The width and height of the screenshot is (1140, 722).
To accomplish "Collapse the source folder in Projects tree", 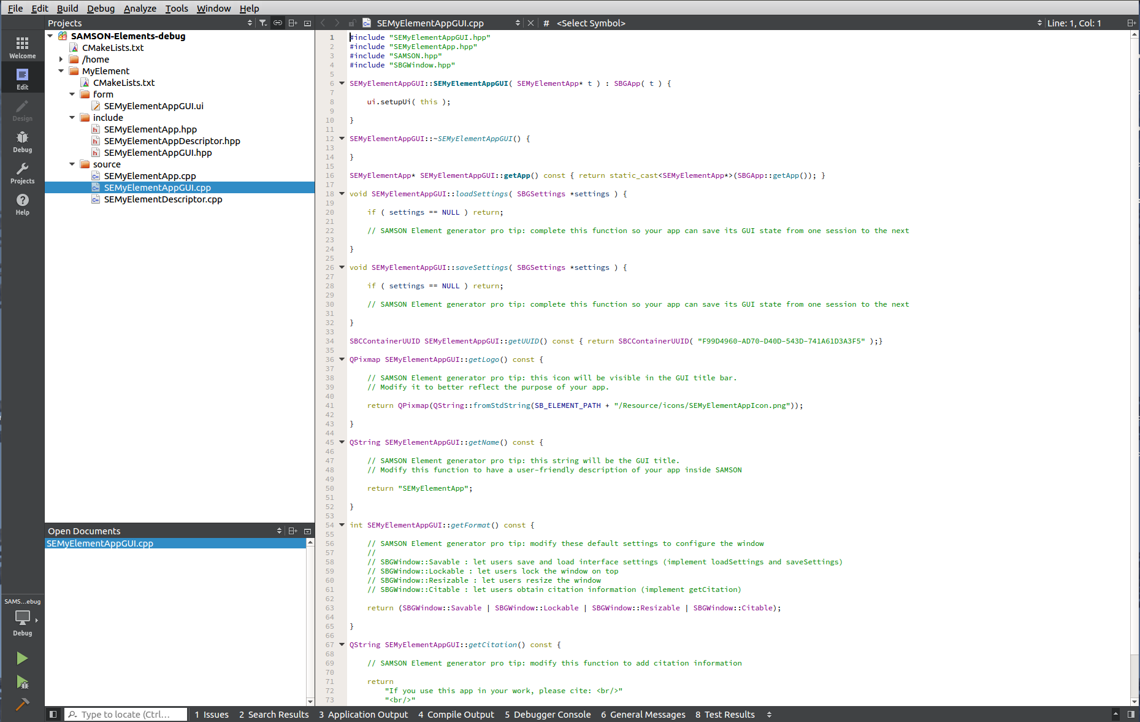I will point(72,164).
